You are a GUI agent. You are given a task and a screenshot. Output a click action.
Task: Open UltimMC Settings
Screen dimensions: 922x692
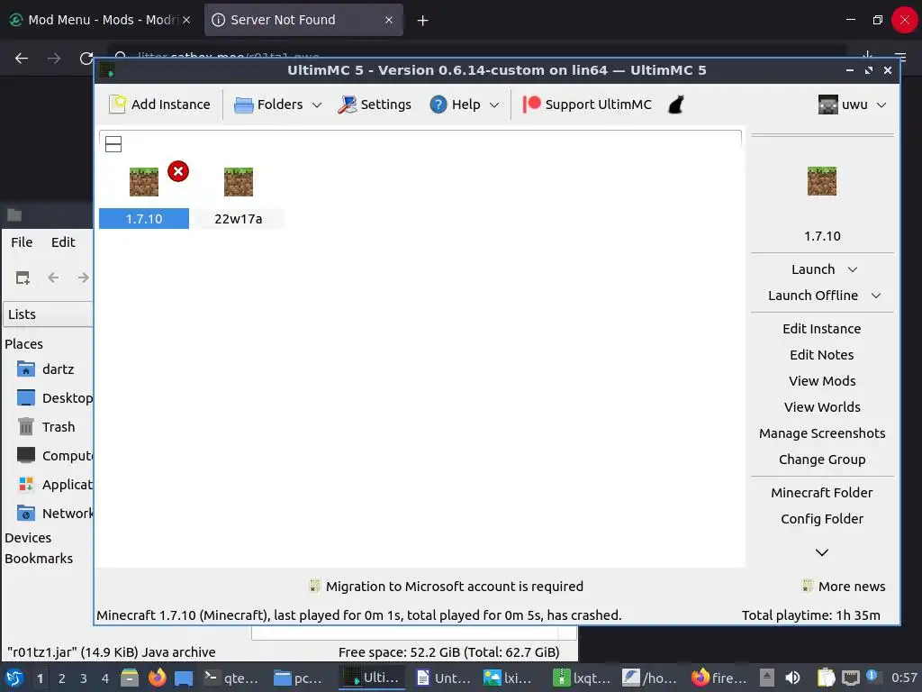tap(375, 105)
